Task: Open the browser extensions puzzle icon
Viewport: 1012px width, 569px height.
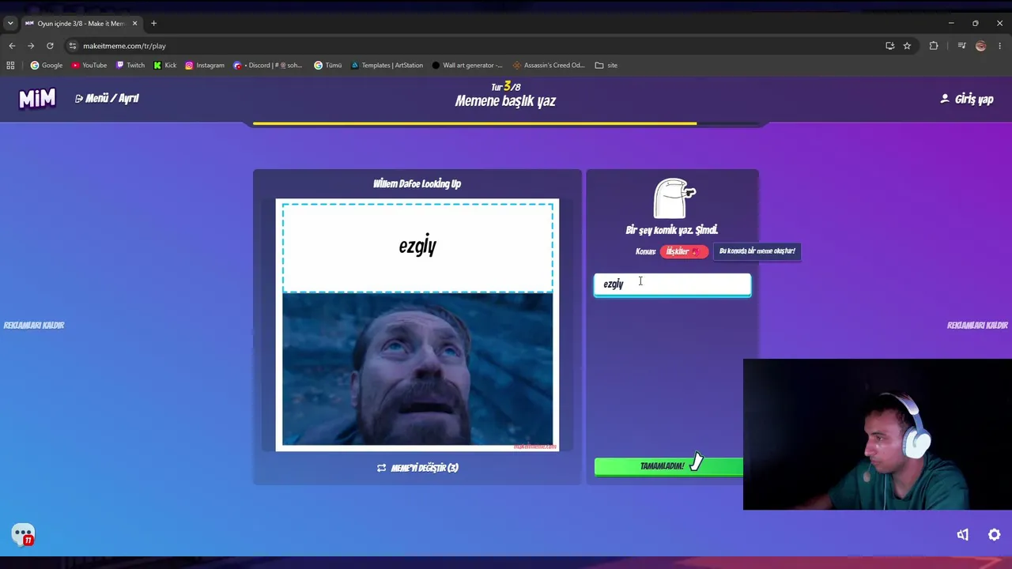Action: [934, 46]
